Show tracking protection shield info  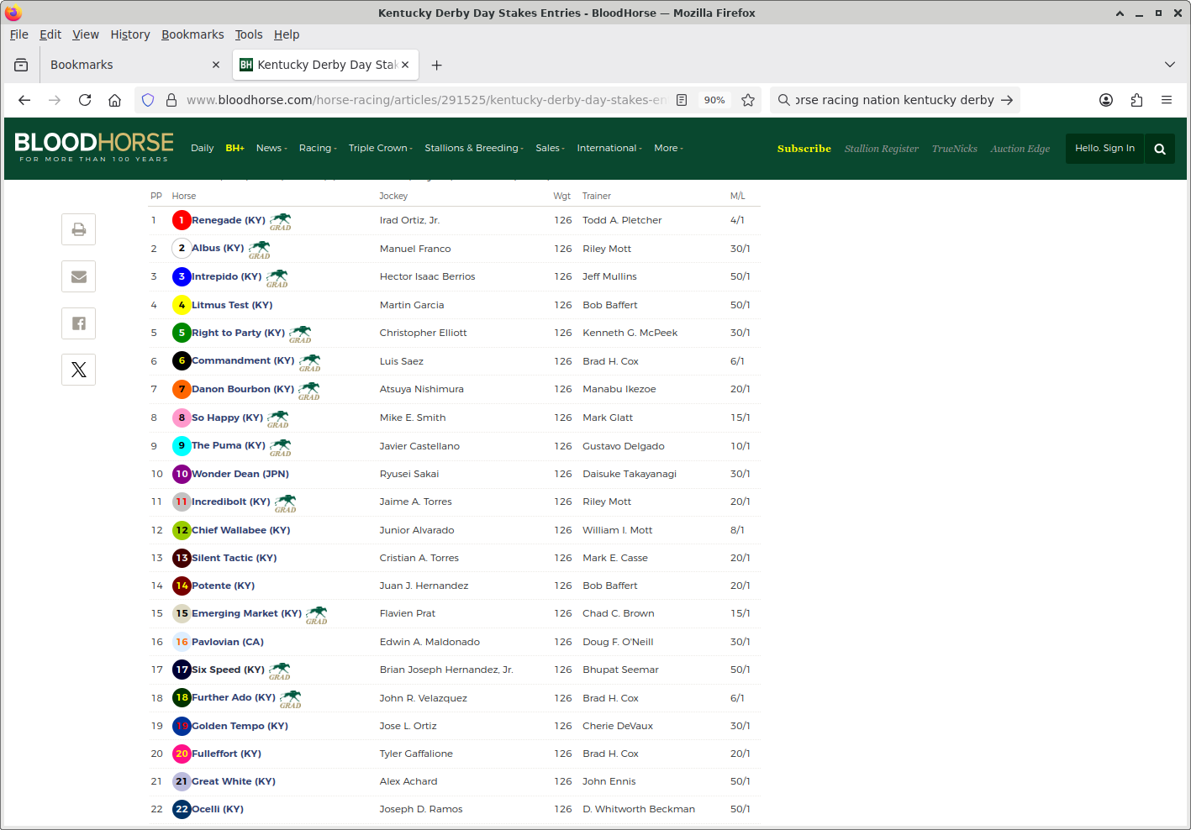148,100
